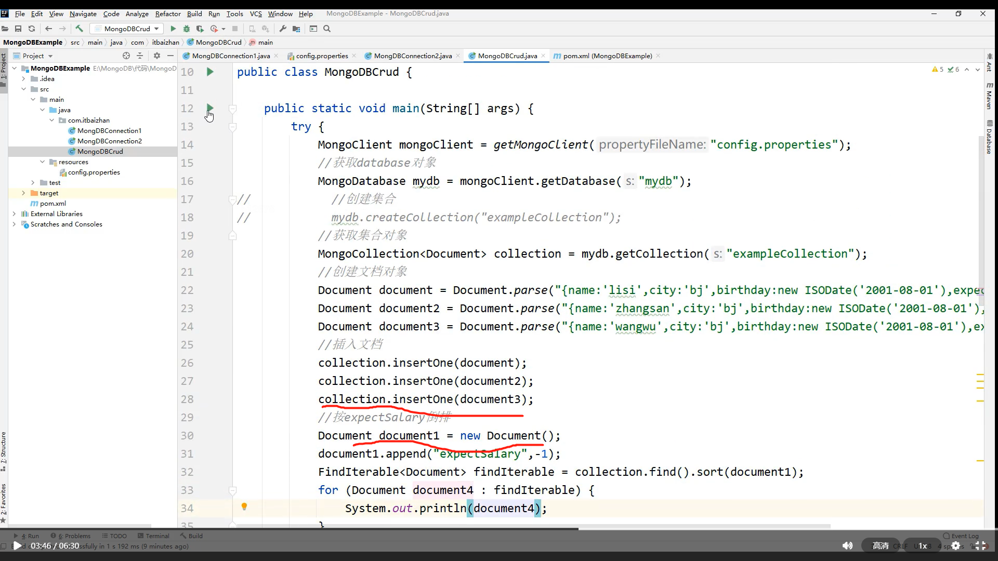Image resolution: width=998 pixels, height=561 pixels.
Task: Open the run configuration MongoDBCrud dropdown
Action: pyautogui.click(x=127, y=29)
